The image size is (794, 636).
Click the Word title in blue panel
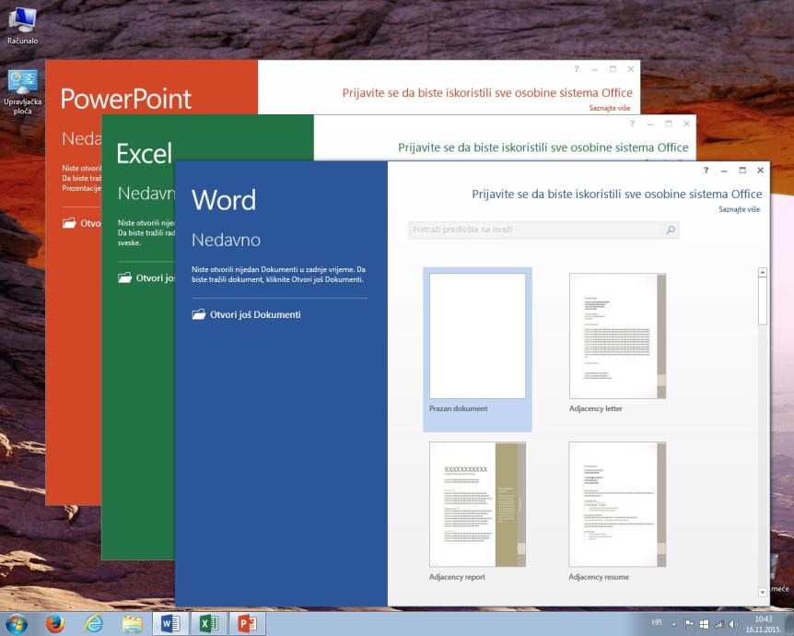pos(224,200)
